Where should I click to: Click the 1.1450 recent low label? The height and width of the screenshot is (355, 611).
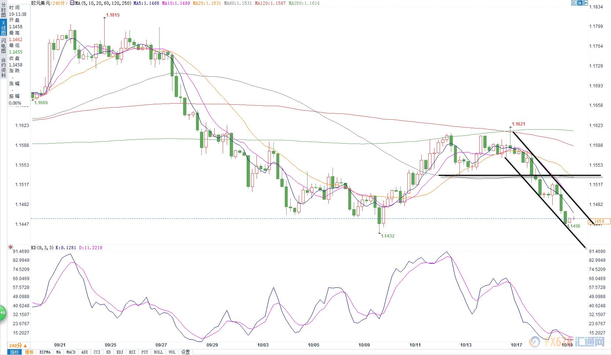pos(574,226)
